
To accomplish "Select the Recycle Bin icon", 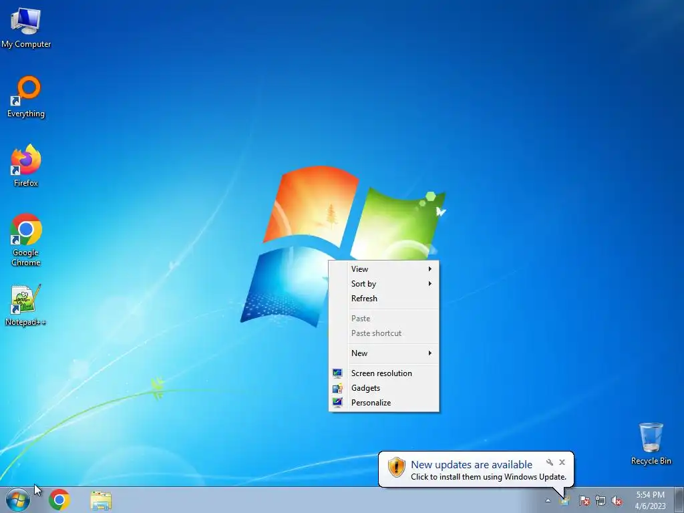I will point(651,444).
